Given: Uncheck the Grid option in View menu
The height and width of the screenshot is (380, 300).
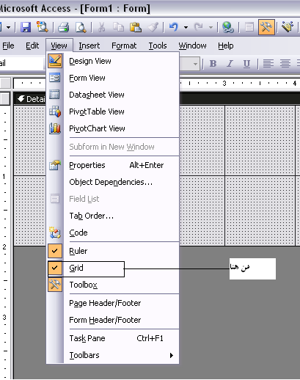Looking at the screenshot, I should [x=55, y=268].
